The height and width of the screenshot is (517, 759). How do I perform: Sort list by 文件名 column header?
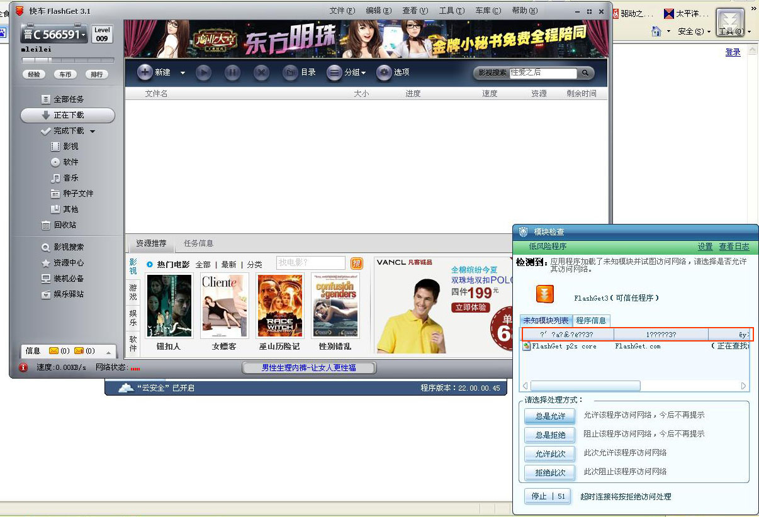pyautogui.click(x=156, y=94)
